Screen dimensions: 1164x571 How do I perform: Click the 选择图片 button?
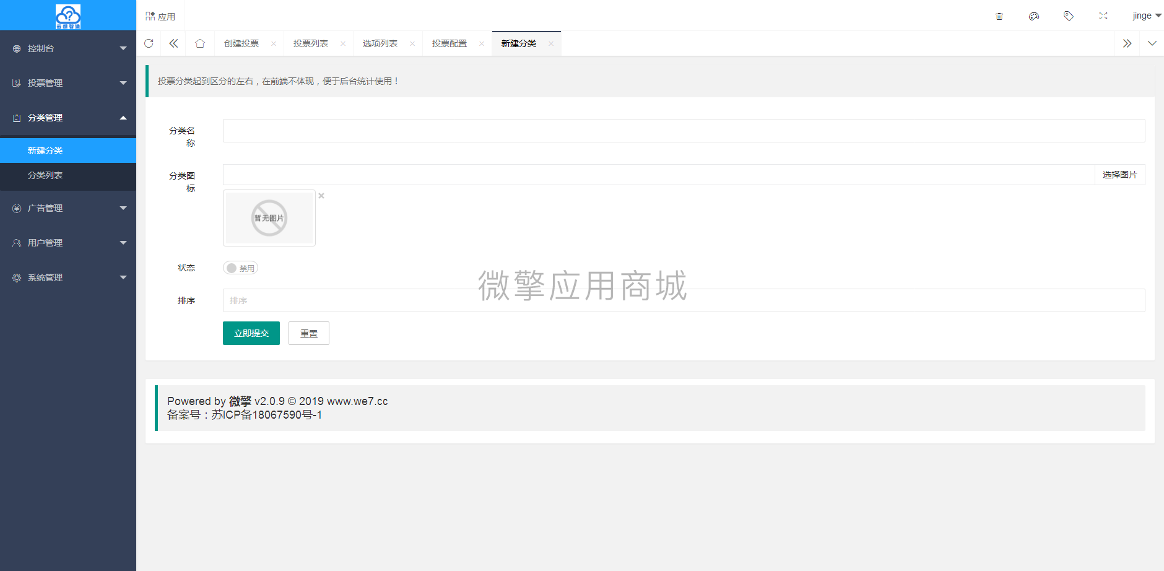tap(1120, 175)
